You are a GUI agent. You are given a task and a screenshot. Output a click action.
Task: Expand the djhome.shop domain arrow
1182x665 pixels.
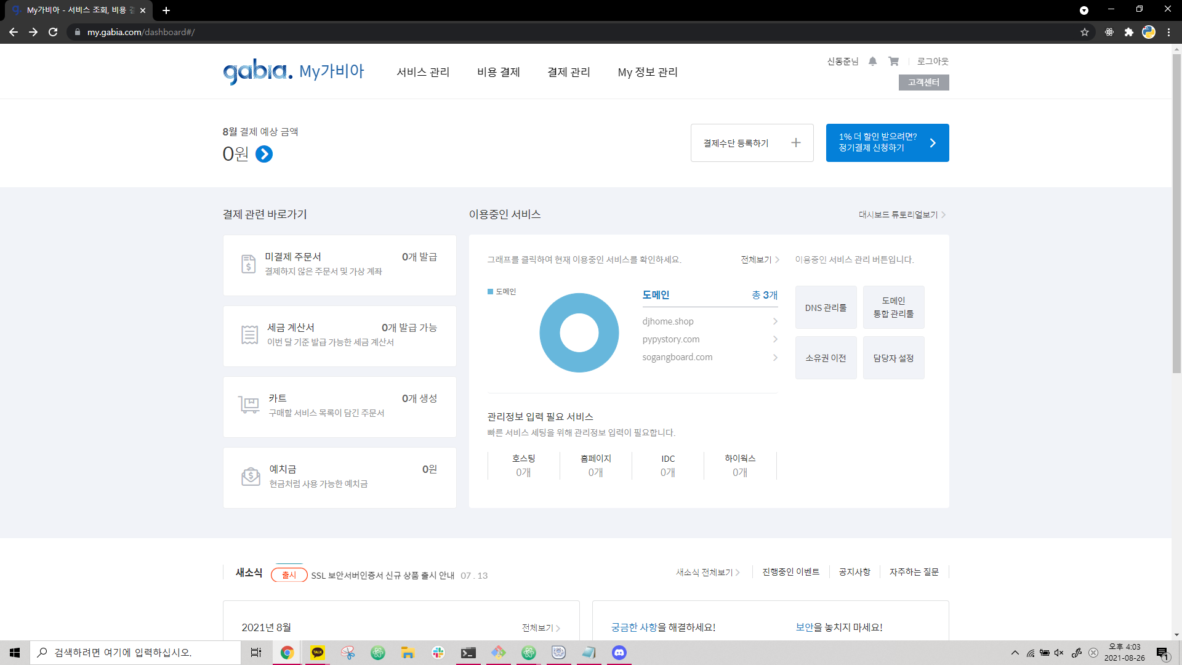click(x=774, y=321)
